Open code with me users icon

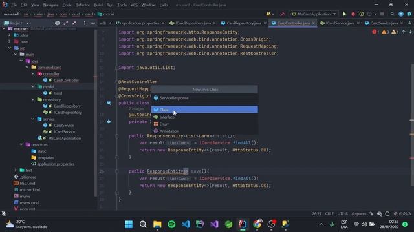[270, 14]
